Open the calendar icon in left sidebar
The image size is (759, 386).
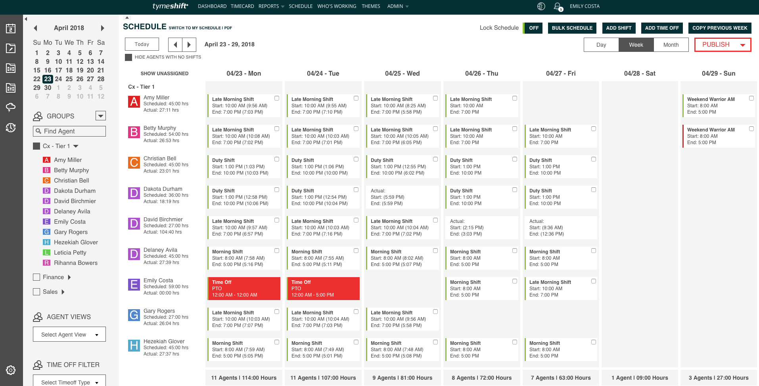tap(11, 29)
